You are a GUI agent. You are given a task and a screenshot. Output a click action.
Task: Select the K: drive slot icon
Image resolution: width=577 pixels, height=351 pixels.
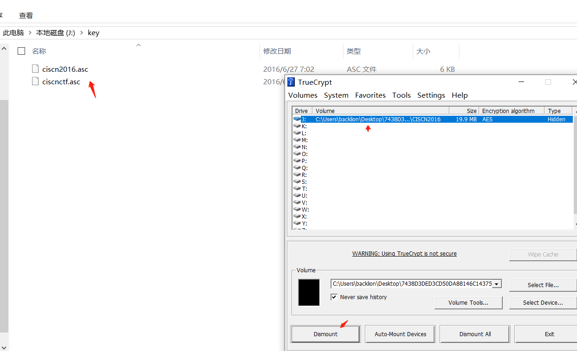(297, 126)
